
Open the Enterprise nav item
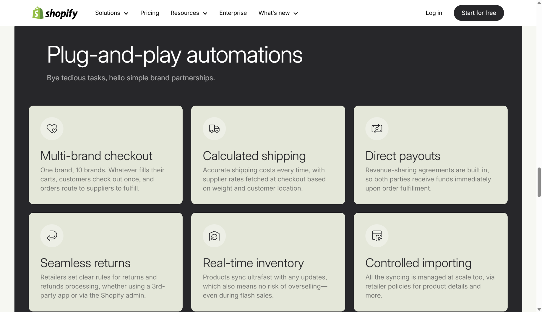coord(233,13)
